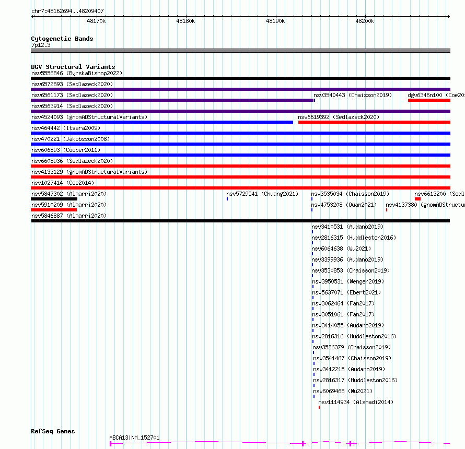Select nsv5847302 (Almarri2020) label
The image size is (465, 449).
coord(69,194)
